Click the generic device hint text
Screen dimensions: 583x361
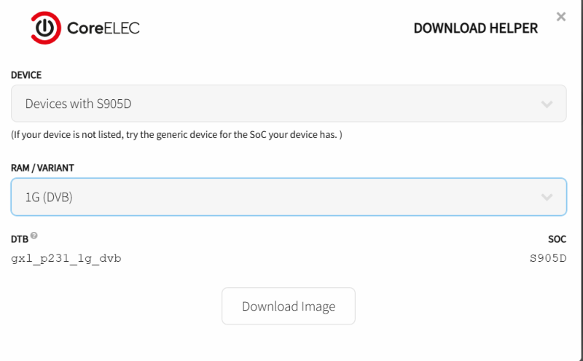click(176, 134)
